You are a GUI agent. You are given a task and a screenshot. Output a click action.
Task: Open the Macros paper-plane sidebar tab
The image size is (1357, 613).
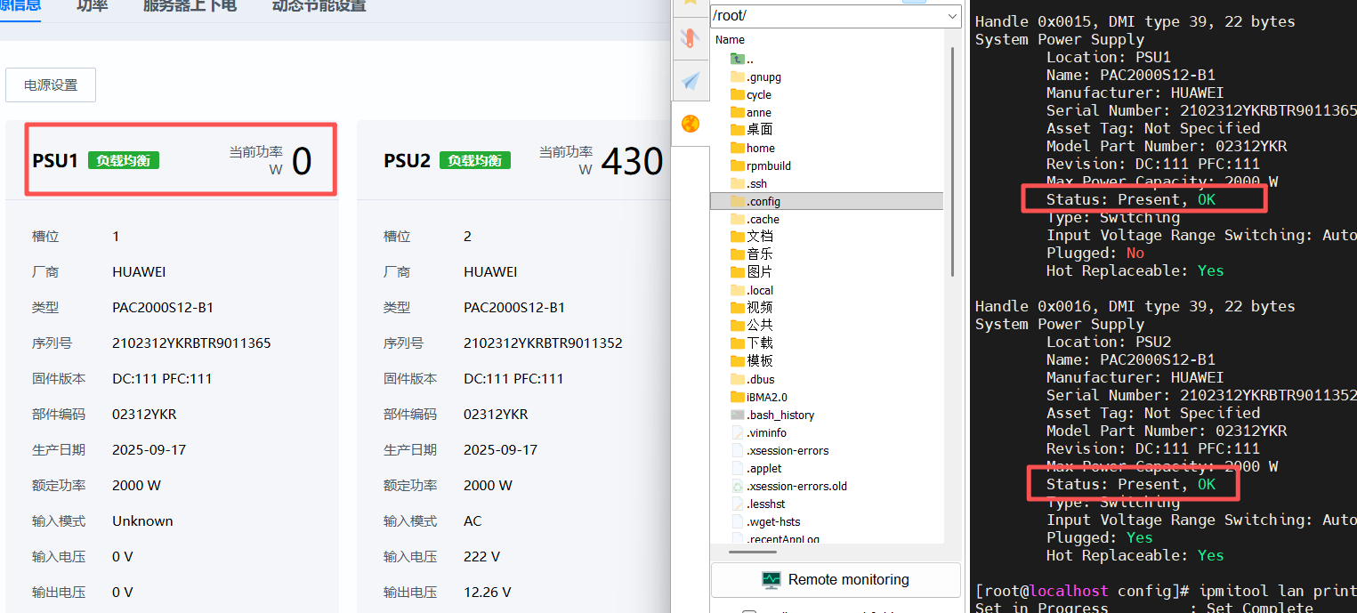tap(690, 81)
